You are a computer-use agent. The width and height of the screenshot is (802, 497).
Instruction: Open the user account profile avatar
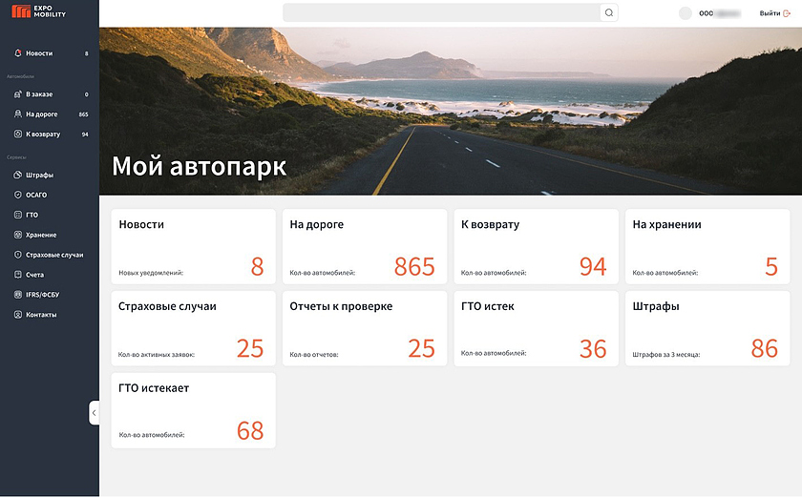[x=685, y=13]
